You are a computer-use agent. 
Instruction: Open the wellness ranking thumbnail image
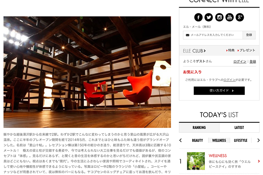(196, 161)
